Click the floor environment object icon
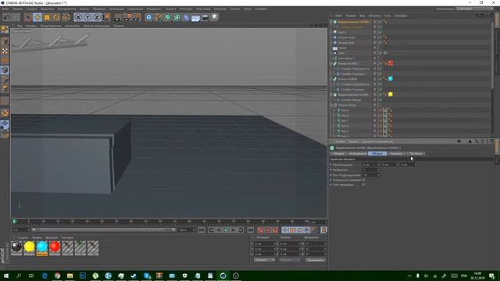Image resolution: width=500 pixels, height=281 pixels. point(196,17)
